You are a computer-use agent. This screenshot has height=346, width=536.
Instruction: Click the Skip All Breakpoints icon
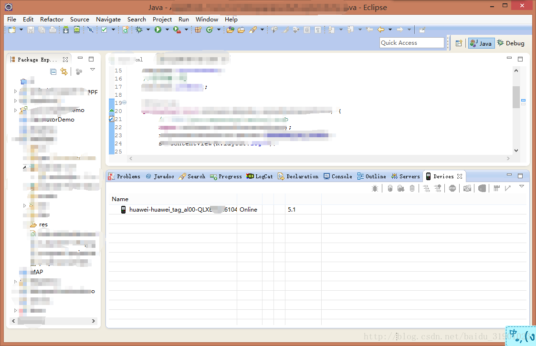(x=90, y=30)
